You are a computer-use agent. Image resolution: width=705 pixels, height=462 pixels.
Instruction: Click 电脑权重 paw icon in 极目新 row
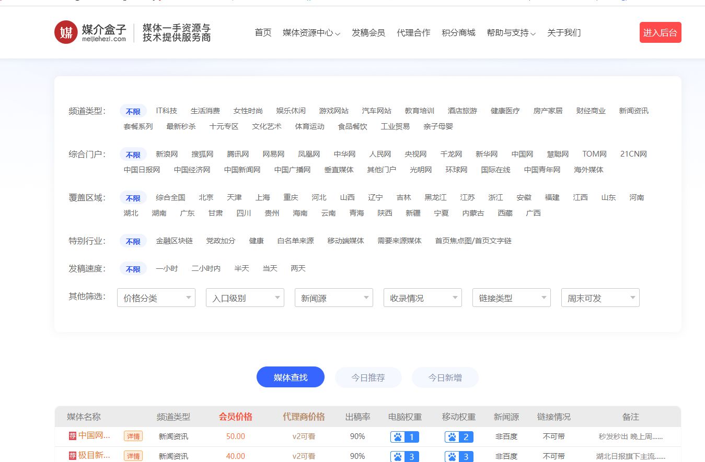coord(404,457)
